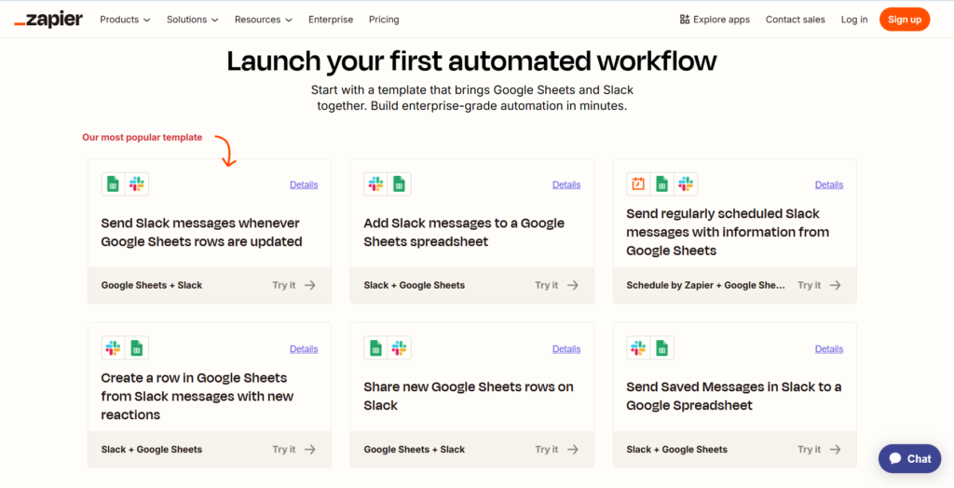Click Google Sheets icon on Create a row card
The image size is (954, 488).
137,348
